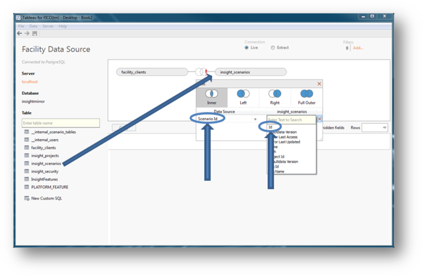Click the insightmirror database name

[33, 101]
